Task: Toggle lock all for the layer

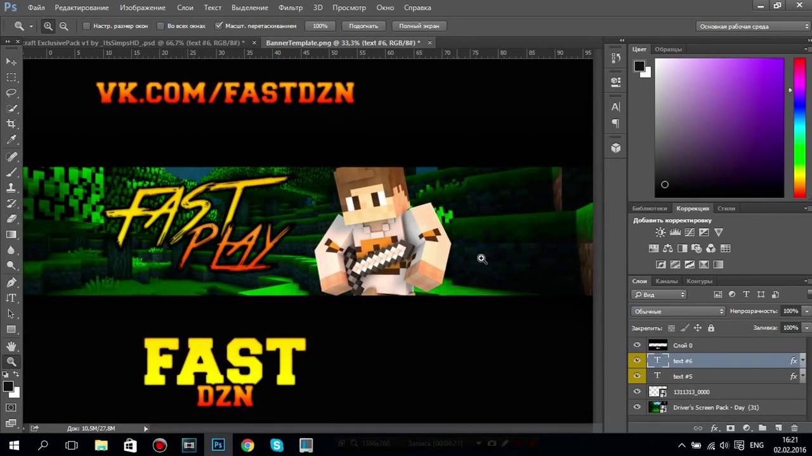Action: pos(711,328)
